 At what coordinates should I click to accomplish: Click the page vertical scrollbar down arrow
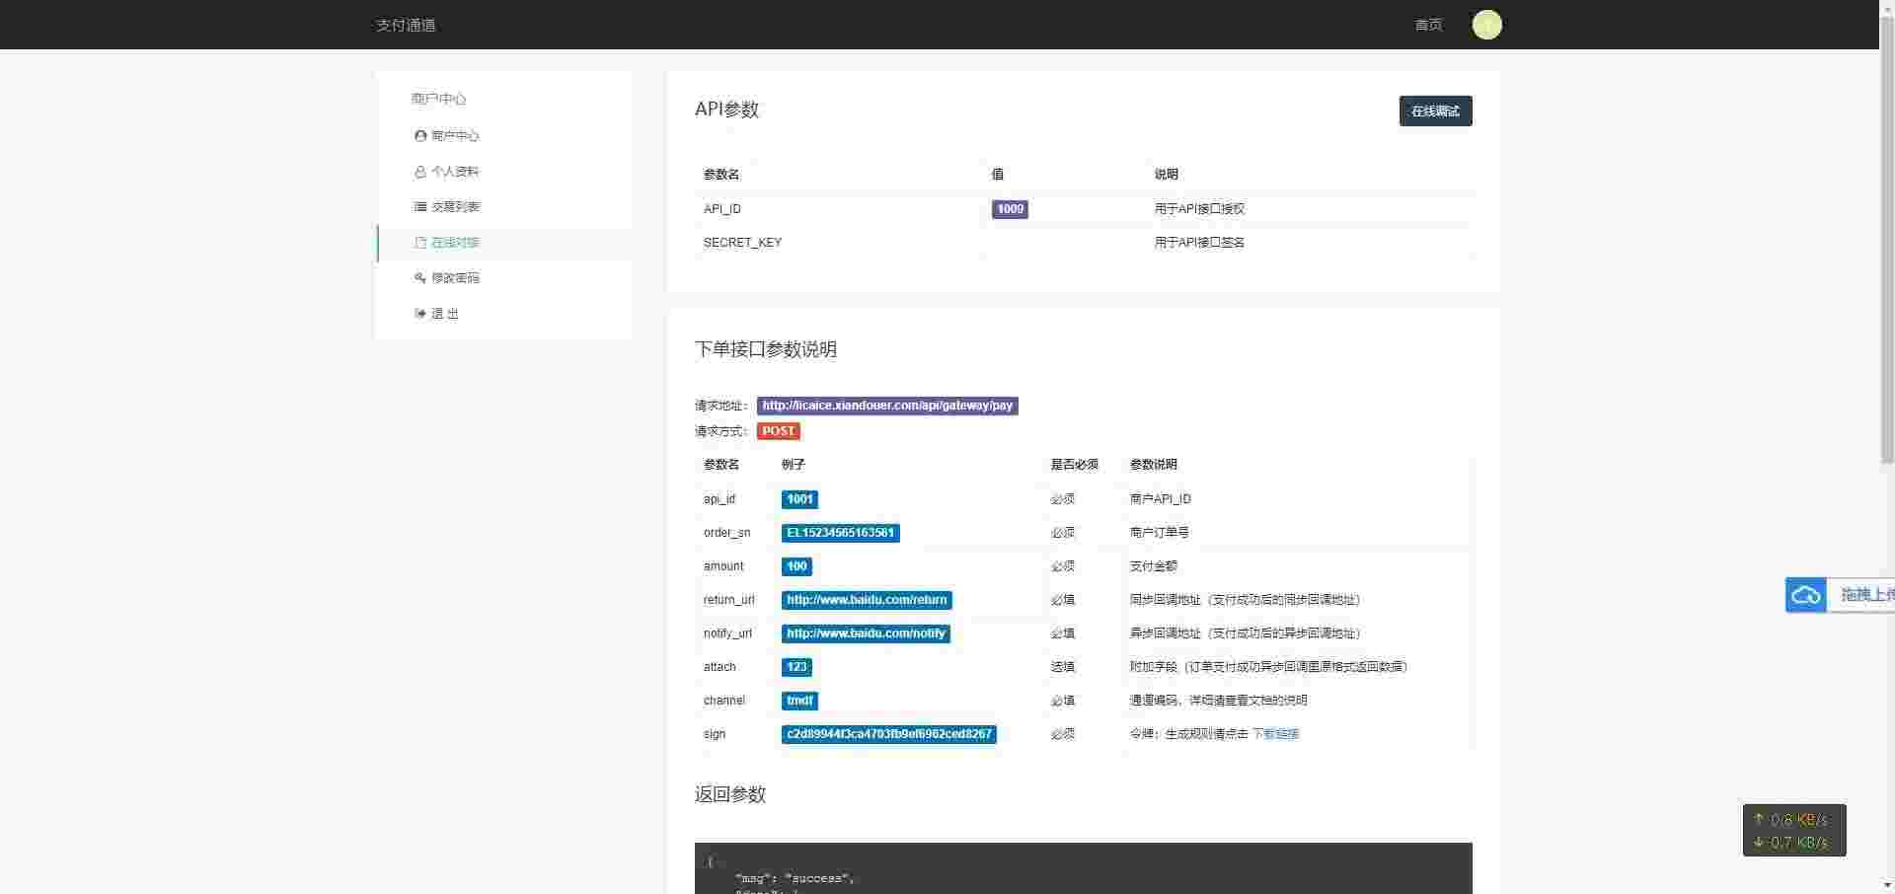click(1886, 885)
